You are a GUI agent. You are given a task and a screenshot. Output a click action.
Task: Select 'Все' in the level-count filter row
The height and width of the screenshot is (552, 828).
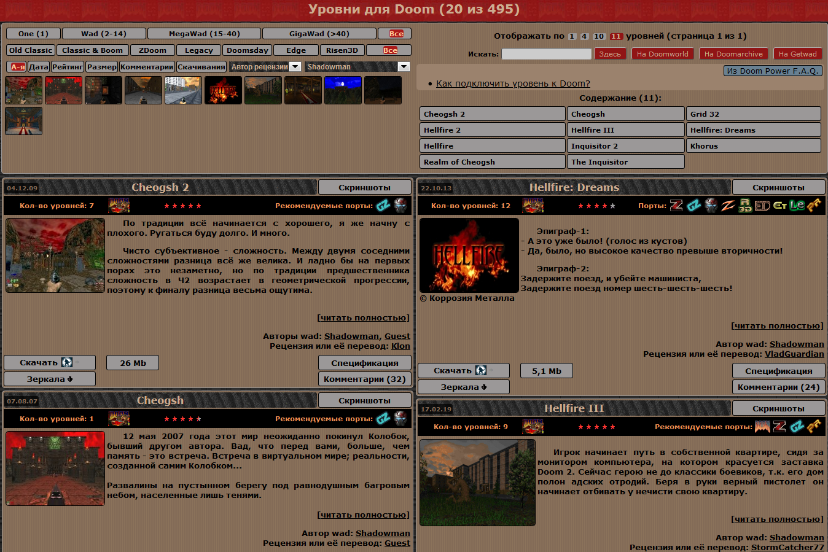click(x=395, y=34)
